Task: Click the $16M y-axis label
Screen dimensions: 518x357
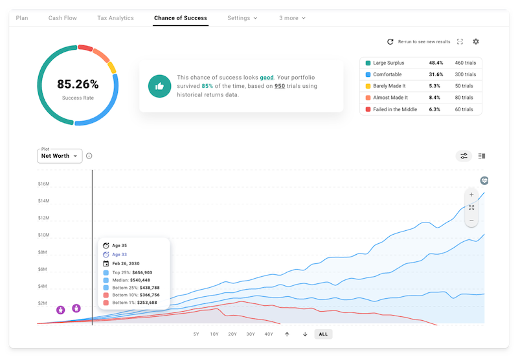Action: pyautogui.click(x=43, y=184)
